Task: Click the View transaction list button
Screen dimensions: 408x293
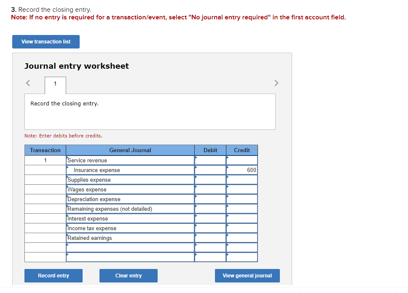Action: pyautogui.click(x=46, y=41)
